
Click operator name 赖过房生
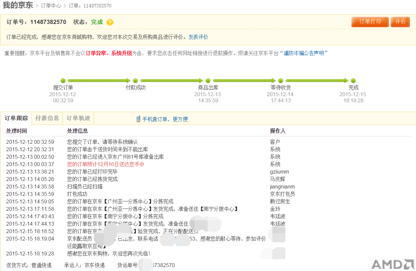point(280,201)
